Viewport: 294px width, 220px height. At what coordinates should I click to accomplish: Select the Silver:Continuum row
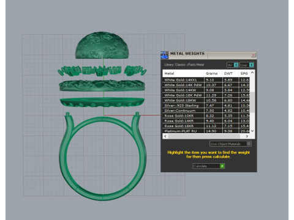pos(206,111)
